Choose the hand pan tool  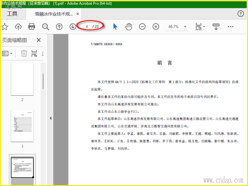129,27
